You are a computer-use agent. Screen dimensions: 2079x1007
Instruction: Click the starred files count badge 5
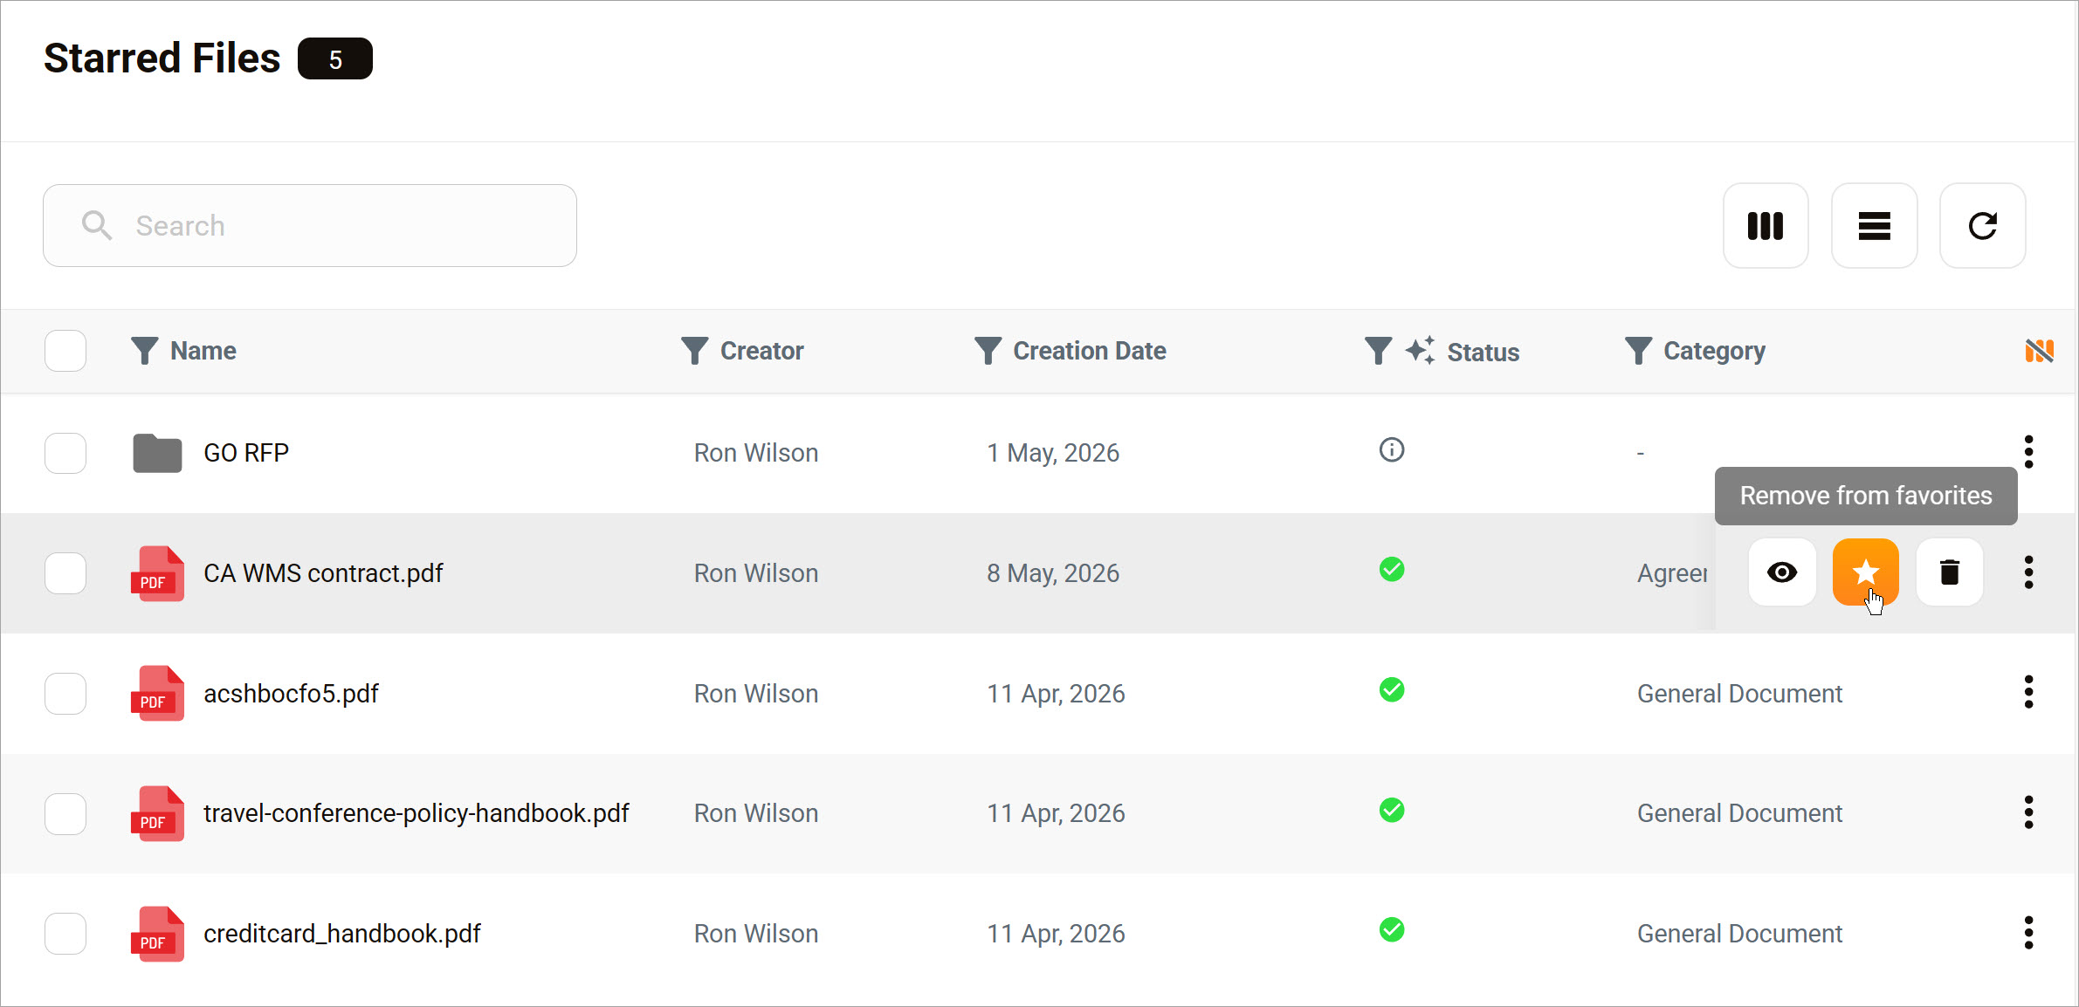pos(335,58)
